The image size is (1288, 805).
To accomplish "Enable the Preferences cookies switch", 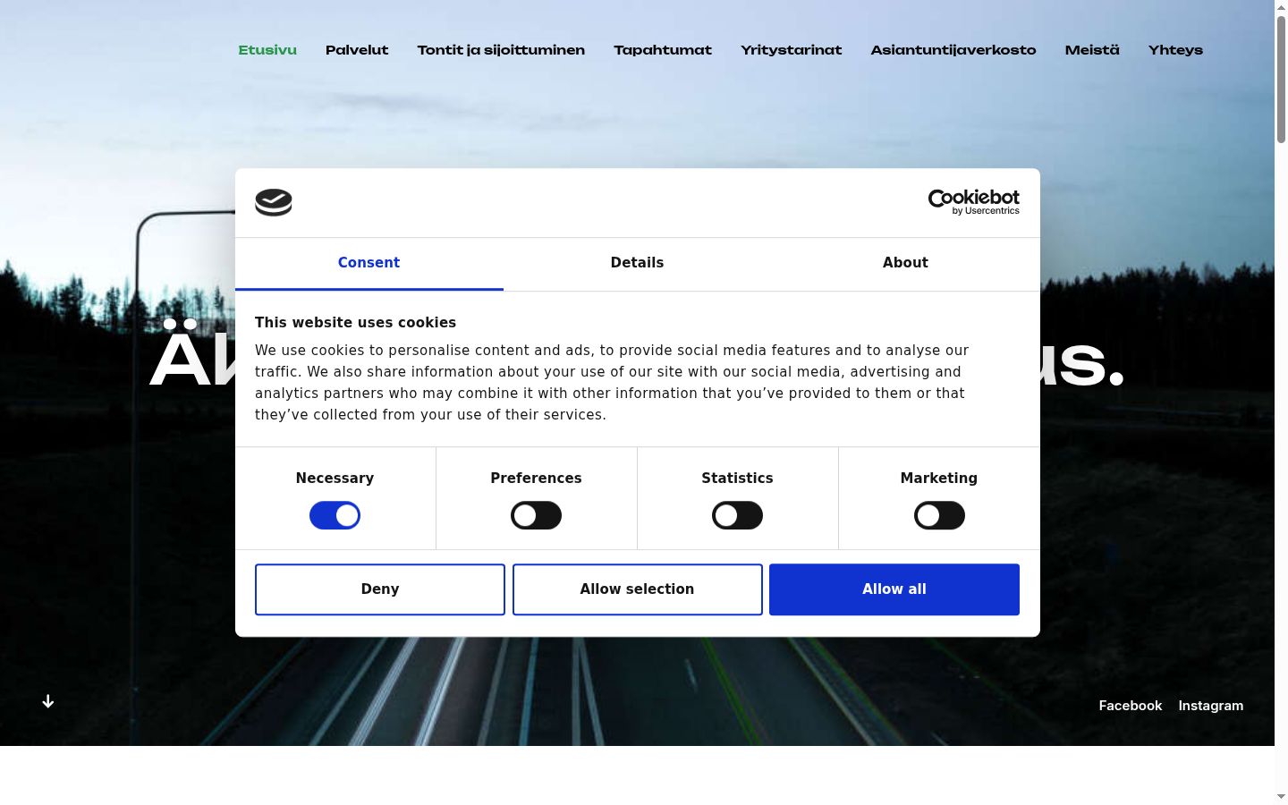I will pyautogui.click(x=536, y=515).
